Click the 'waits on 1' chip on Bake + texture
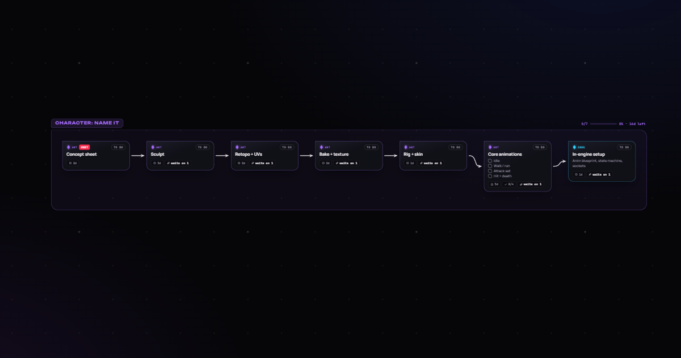681x358 pixels. 346,163
